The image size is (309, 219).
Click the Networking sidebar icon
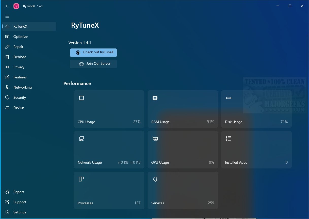pos(8,87)
